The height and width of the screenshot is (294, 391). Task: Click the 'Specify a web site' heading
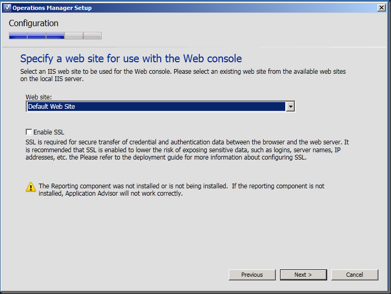coord(131,58)
